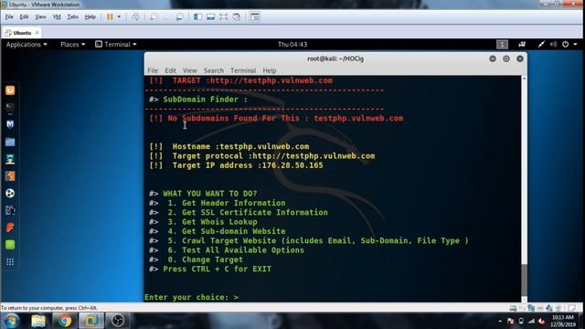Screen dimensions: 585x329
Task: Click the pen-shaped icon in top bar
Action: coord(541,45)
